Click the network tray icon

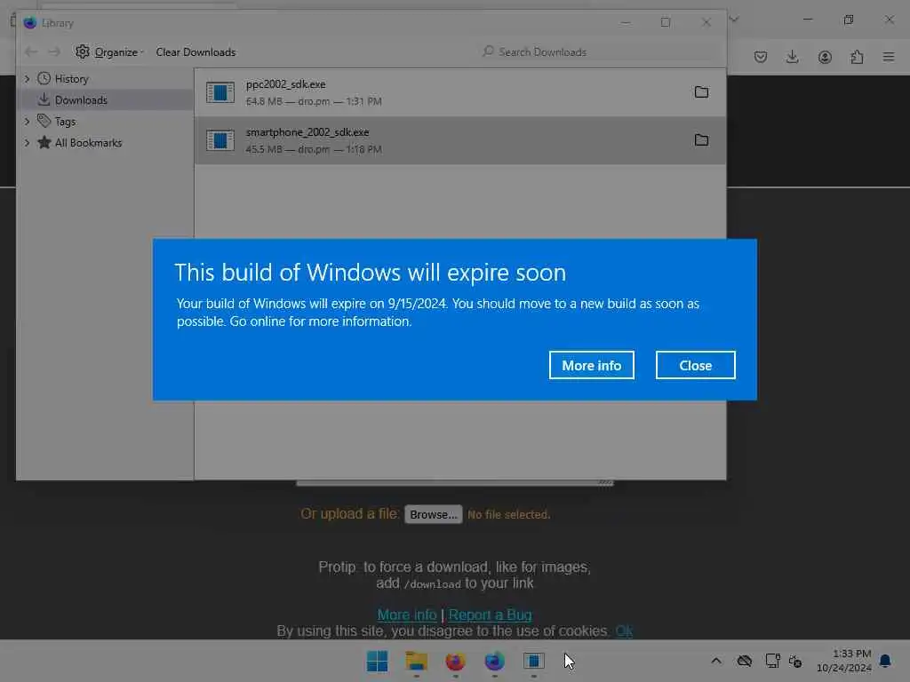[x=772, y=661]
